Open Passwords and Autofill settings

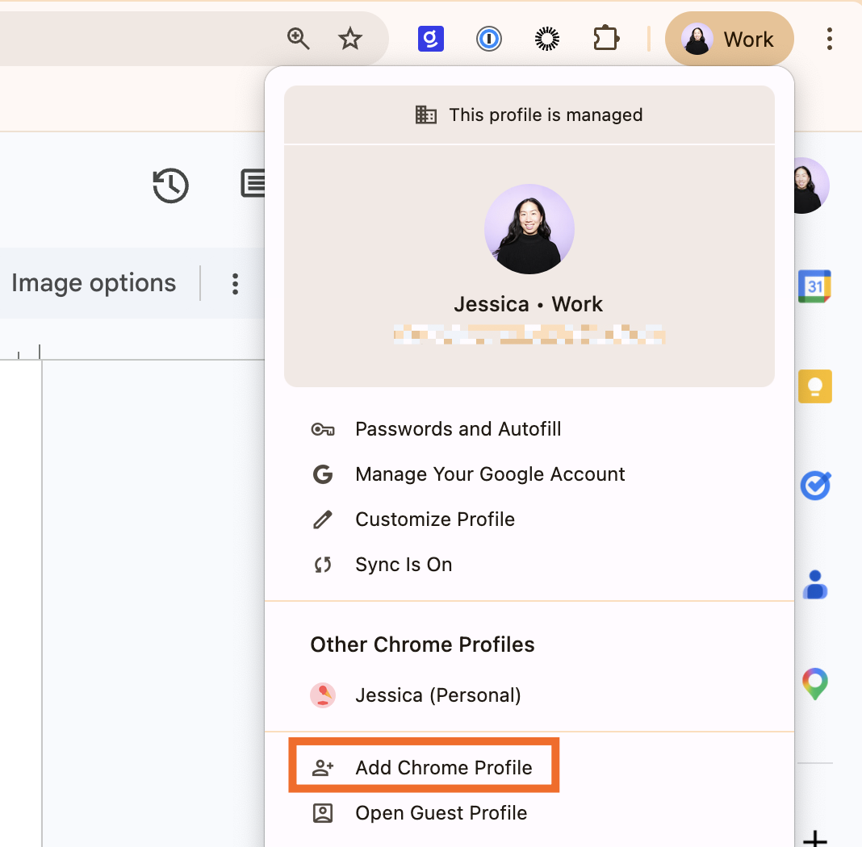[x=458, y=428]
